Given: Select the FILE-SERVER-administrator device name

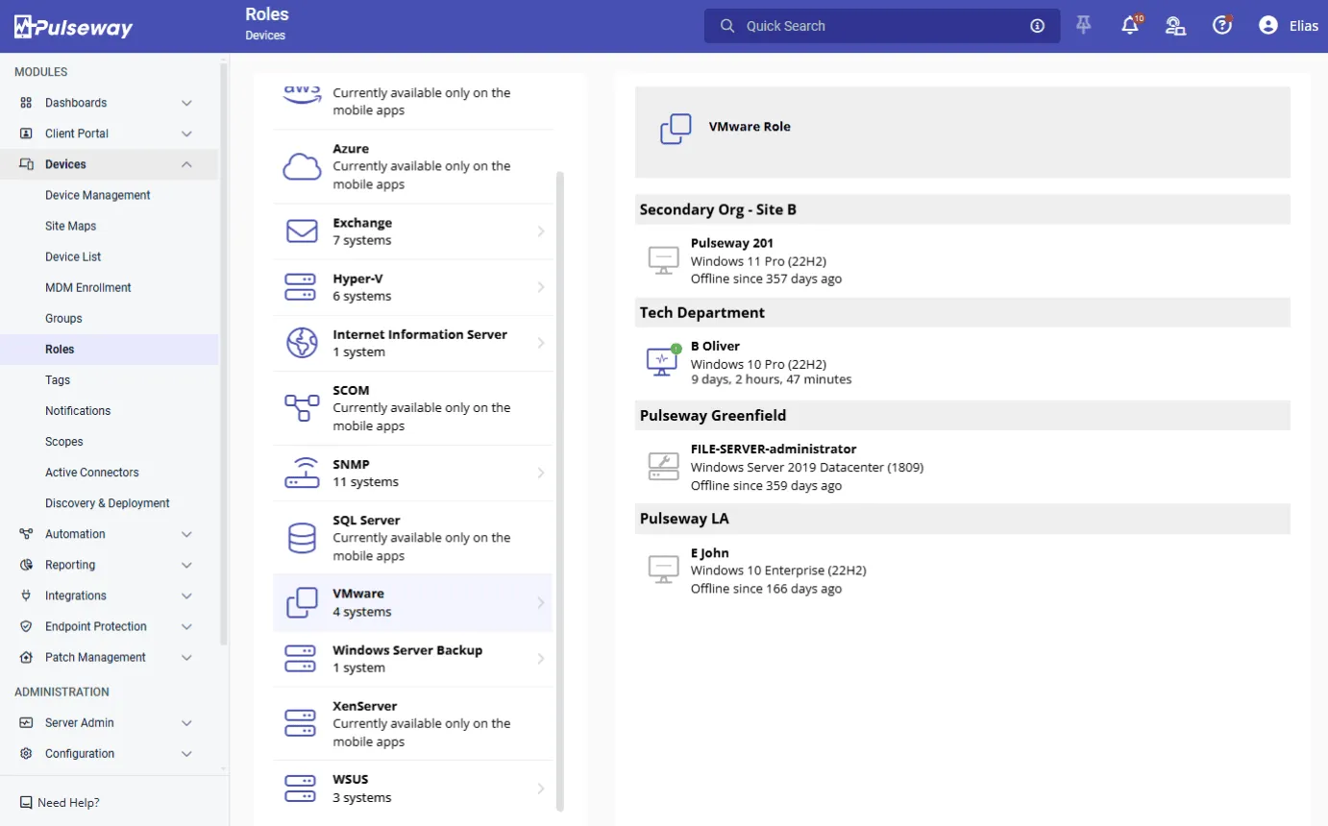Looking at the screenshot, I should pyautogui.click(x=774, y=449).
